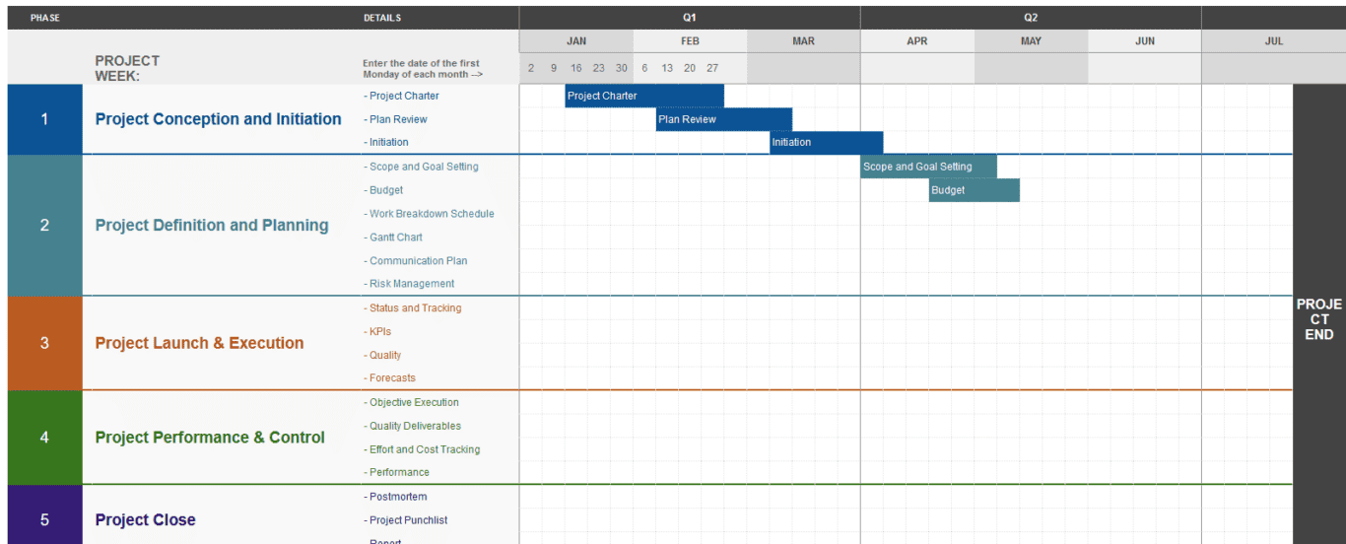Click the purple phase 5 number cell

pyautogui.click(x=44, y=519)
